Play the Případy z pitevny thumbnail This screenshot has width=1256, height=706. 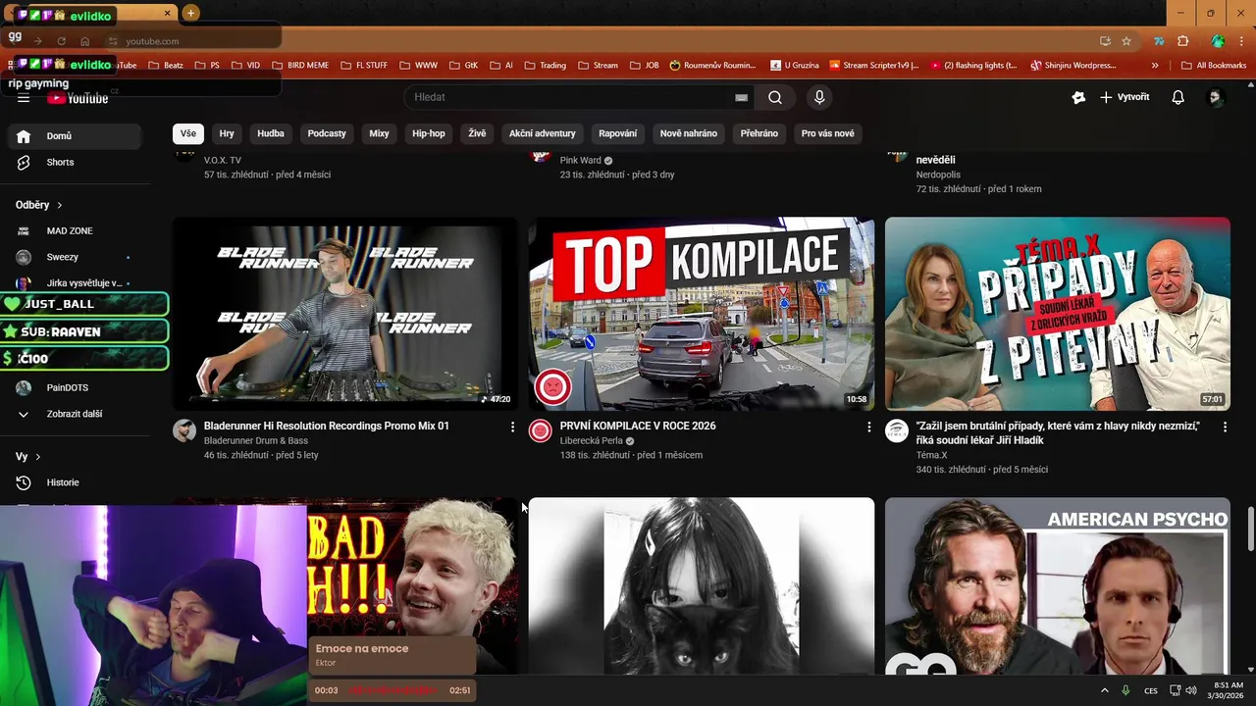1058,314
